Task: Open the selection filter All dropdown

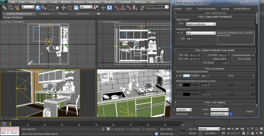Action: click(x=28, y=7)
